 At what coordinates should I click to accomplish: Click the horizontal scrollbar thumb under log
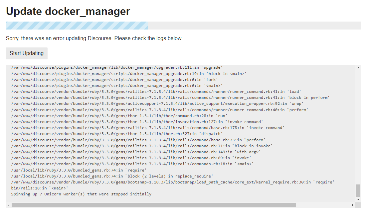click(154, 205)
